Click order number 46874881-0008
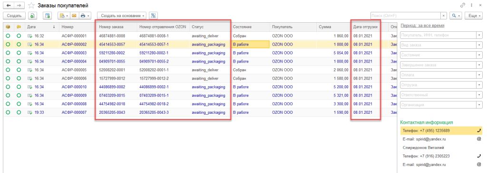 [x=112, y=36]
